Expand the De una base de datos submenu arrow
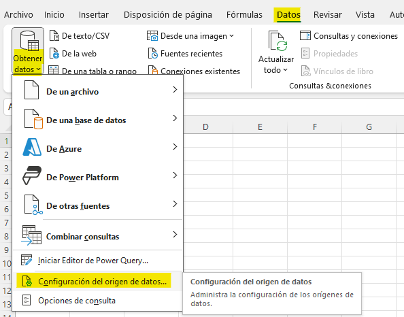The width and height of the screenshot is (404, 317). click(175, 118)
